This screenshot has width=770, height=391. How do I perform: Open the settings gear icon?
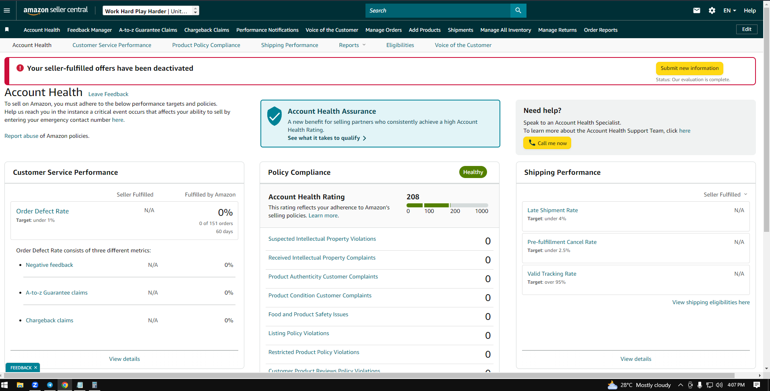(712, 10)
